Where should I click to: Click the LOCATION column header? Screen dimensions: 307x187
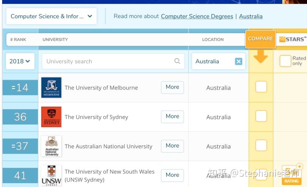click(213, 40)
